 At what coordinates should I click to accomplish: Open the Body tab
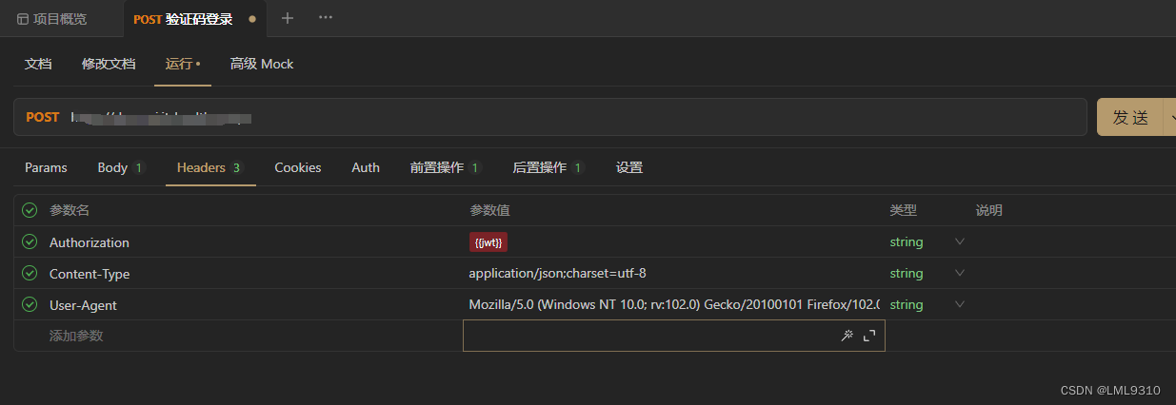tap(121, 167)
